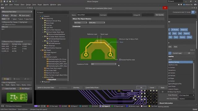Click the rule Name input field
Image resolution: width=198 pixels, height=111 pixels.
pos(88,15)
